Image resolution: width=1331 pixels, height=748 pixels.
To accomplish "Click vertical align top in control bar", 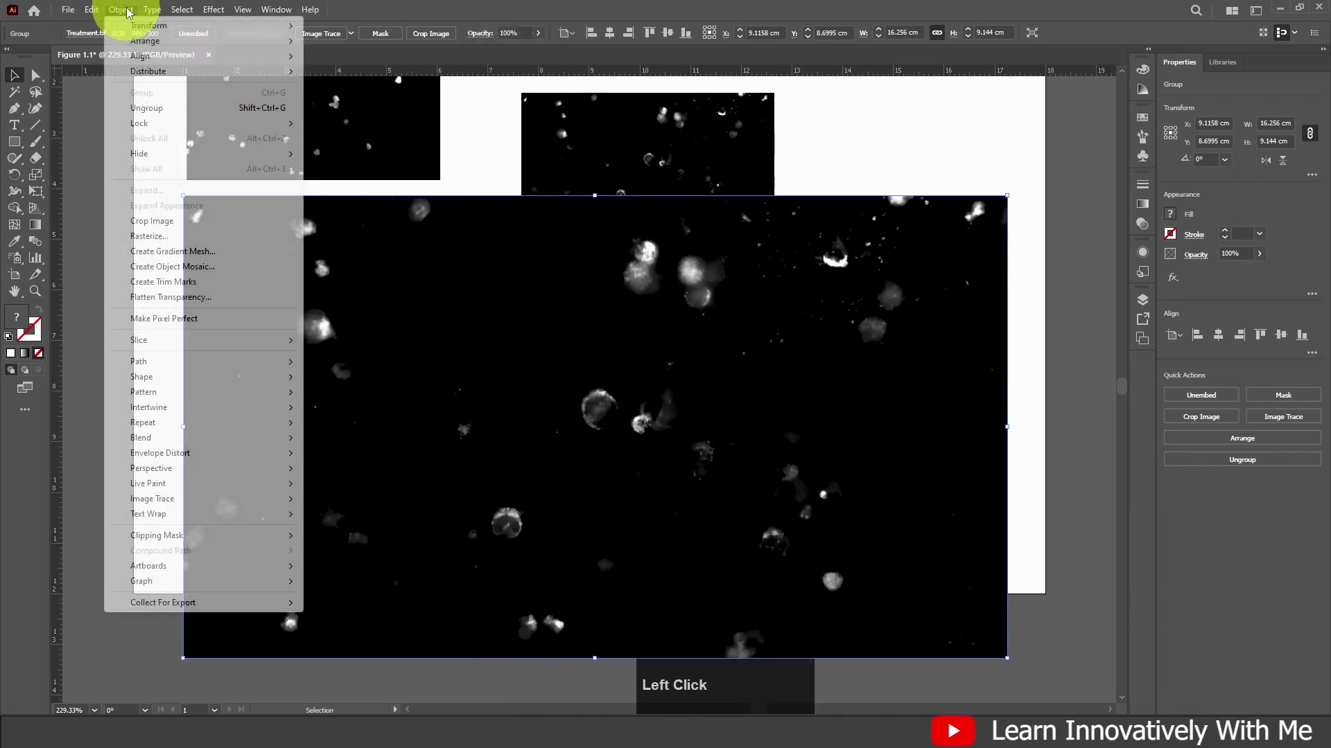I will (x=649, y=33).
